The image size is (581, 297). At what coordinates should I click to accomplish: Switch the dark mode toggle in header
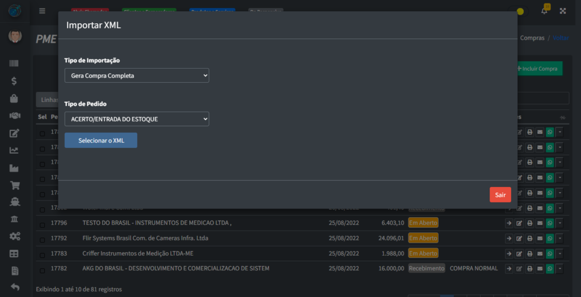(520, 11)
